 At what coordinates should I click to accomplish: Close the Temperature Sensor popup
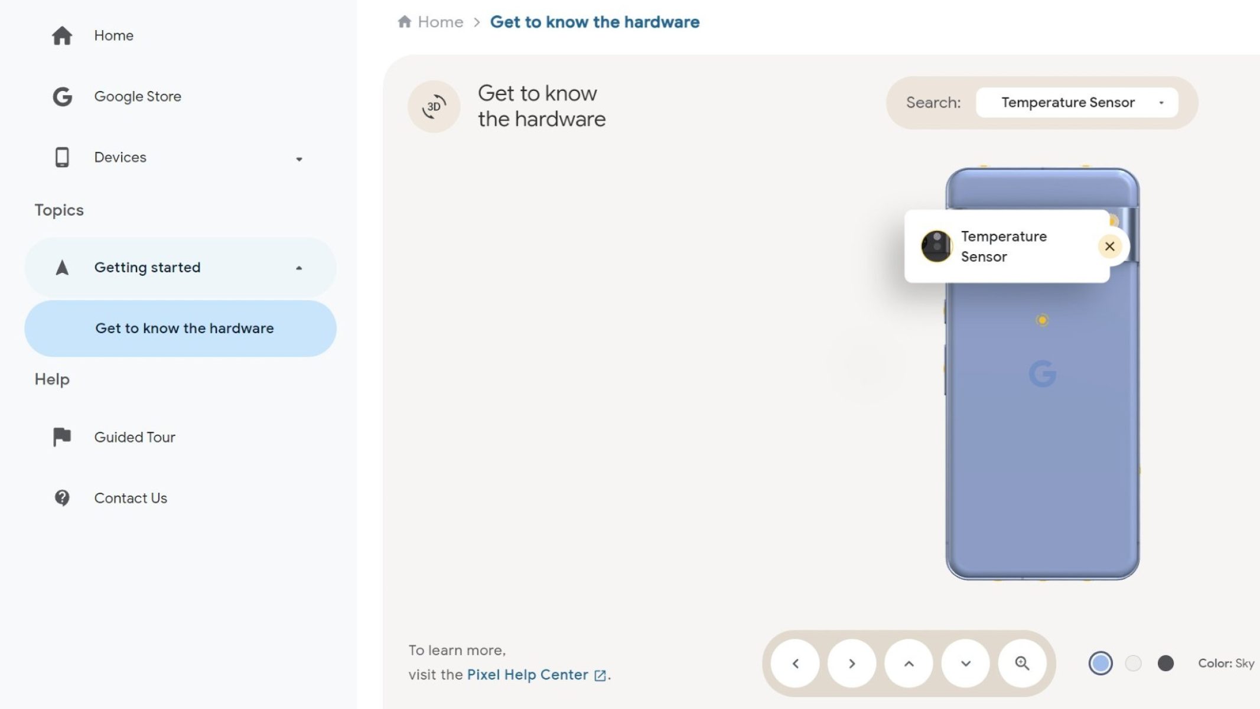pos(1109,246)
